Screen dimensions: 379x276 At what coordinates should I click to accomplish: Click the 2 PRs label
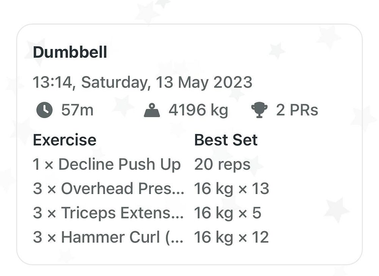[x=297, y=110]
